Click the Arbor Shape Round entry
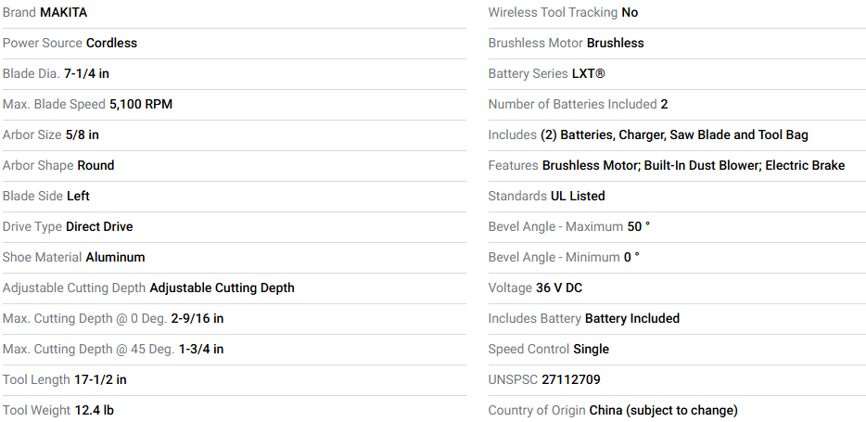 [58, 166]
